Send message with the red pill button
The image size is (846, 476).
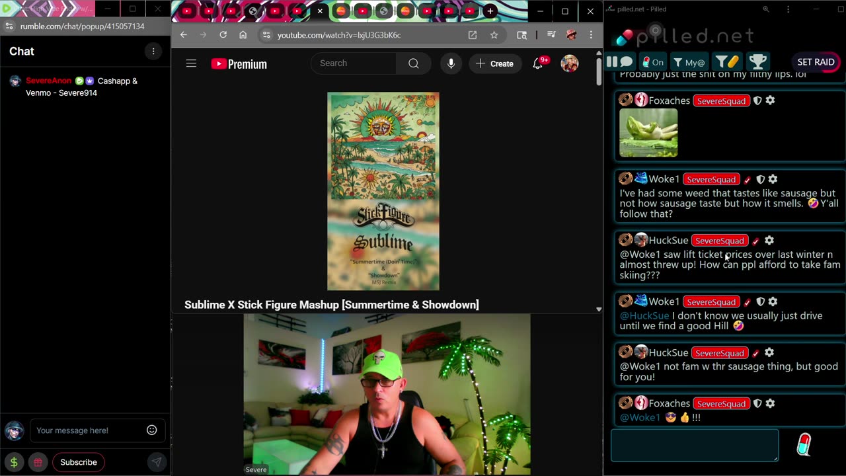(x=804, y=445)
